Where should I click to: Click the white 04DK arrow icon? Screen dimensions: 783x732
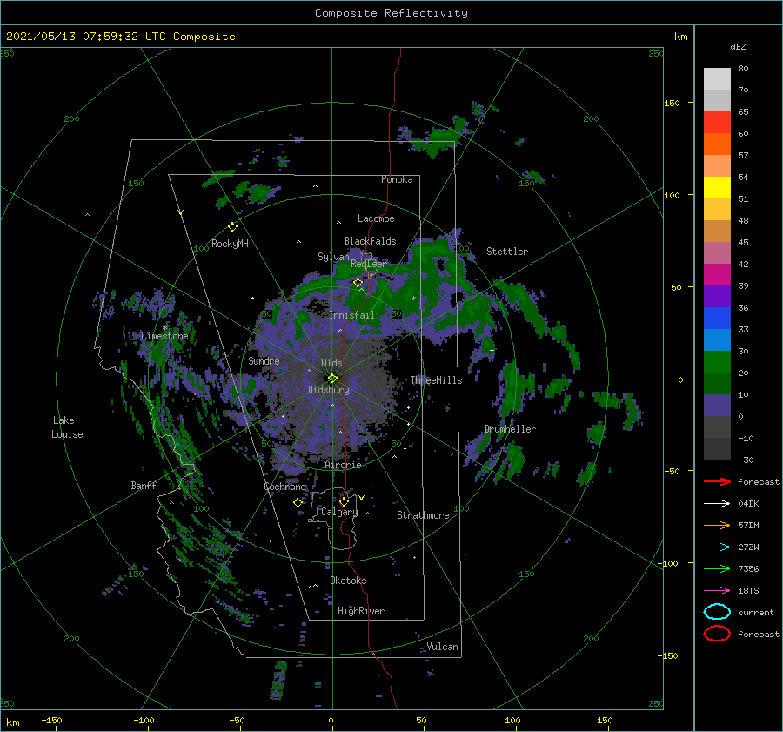pyautogui.click(x=717, y=504)
